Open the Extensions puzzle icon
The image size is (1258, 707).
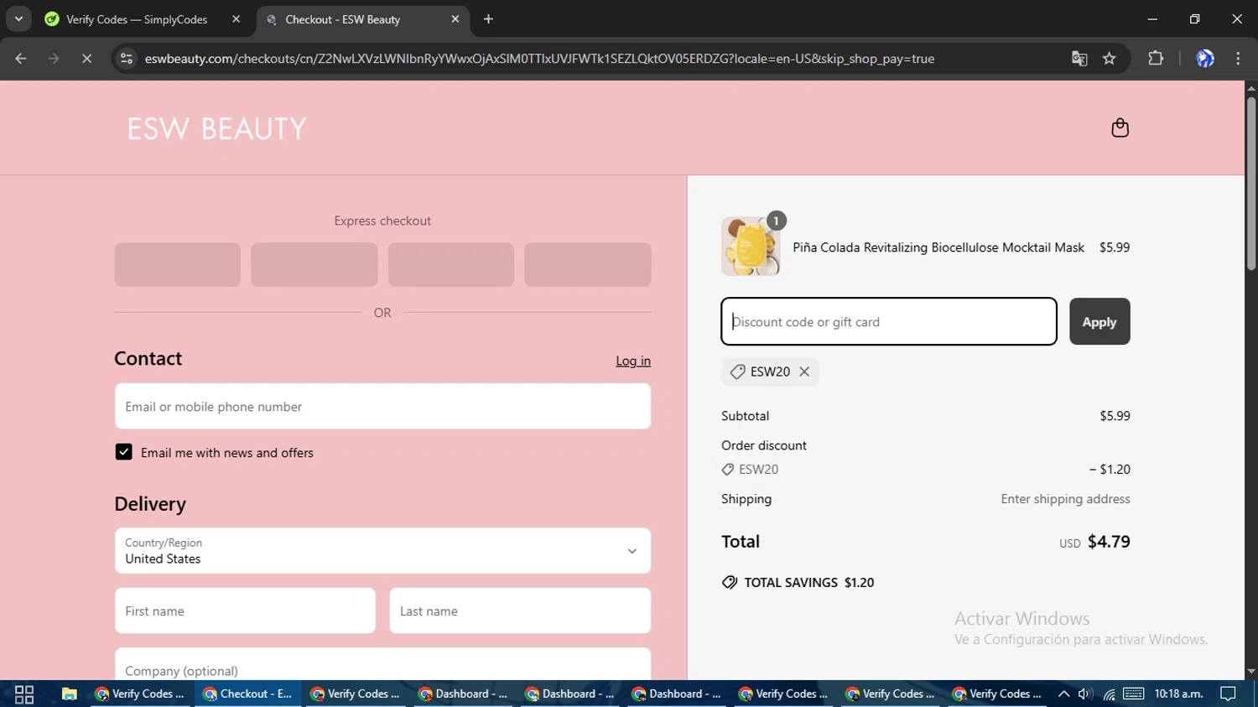(x=1156, y=59)
